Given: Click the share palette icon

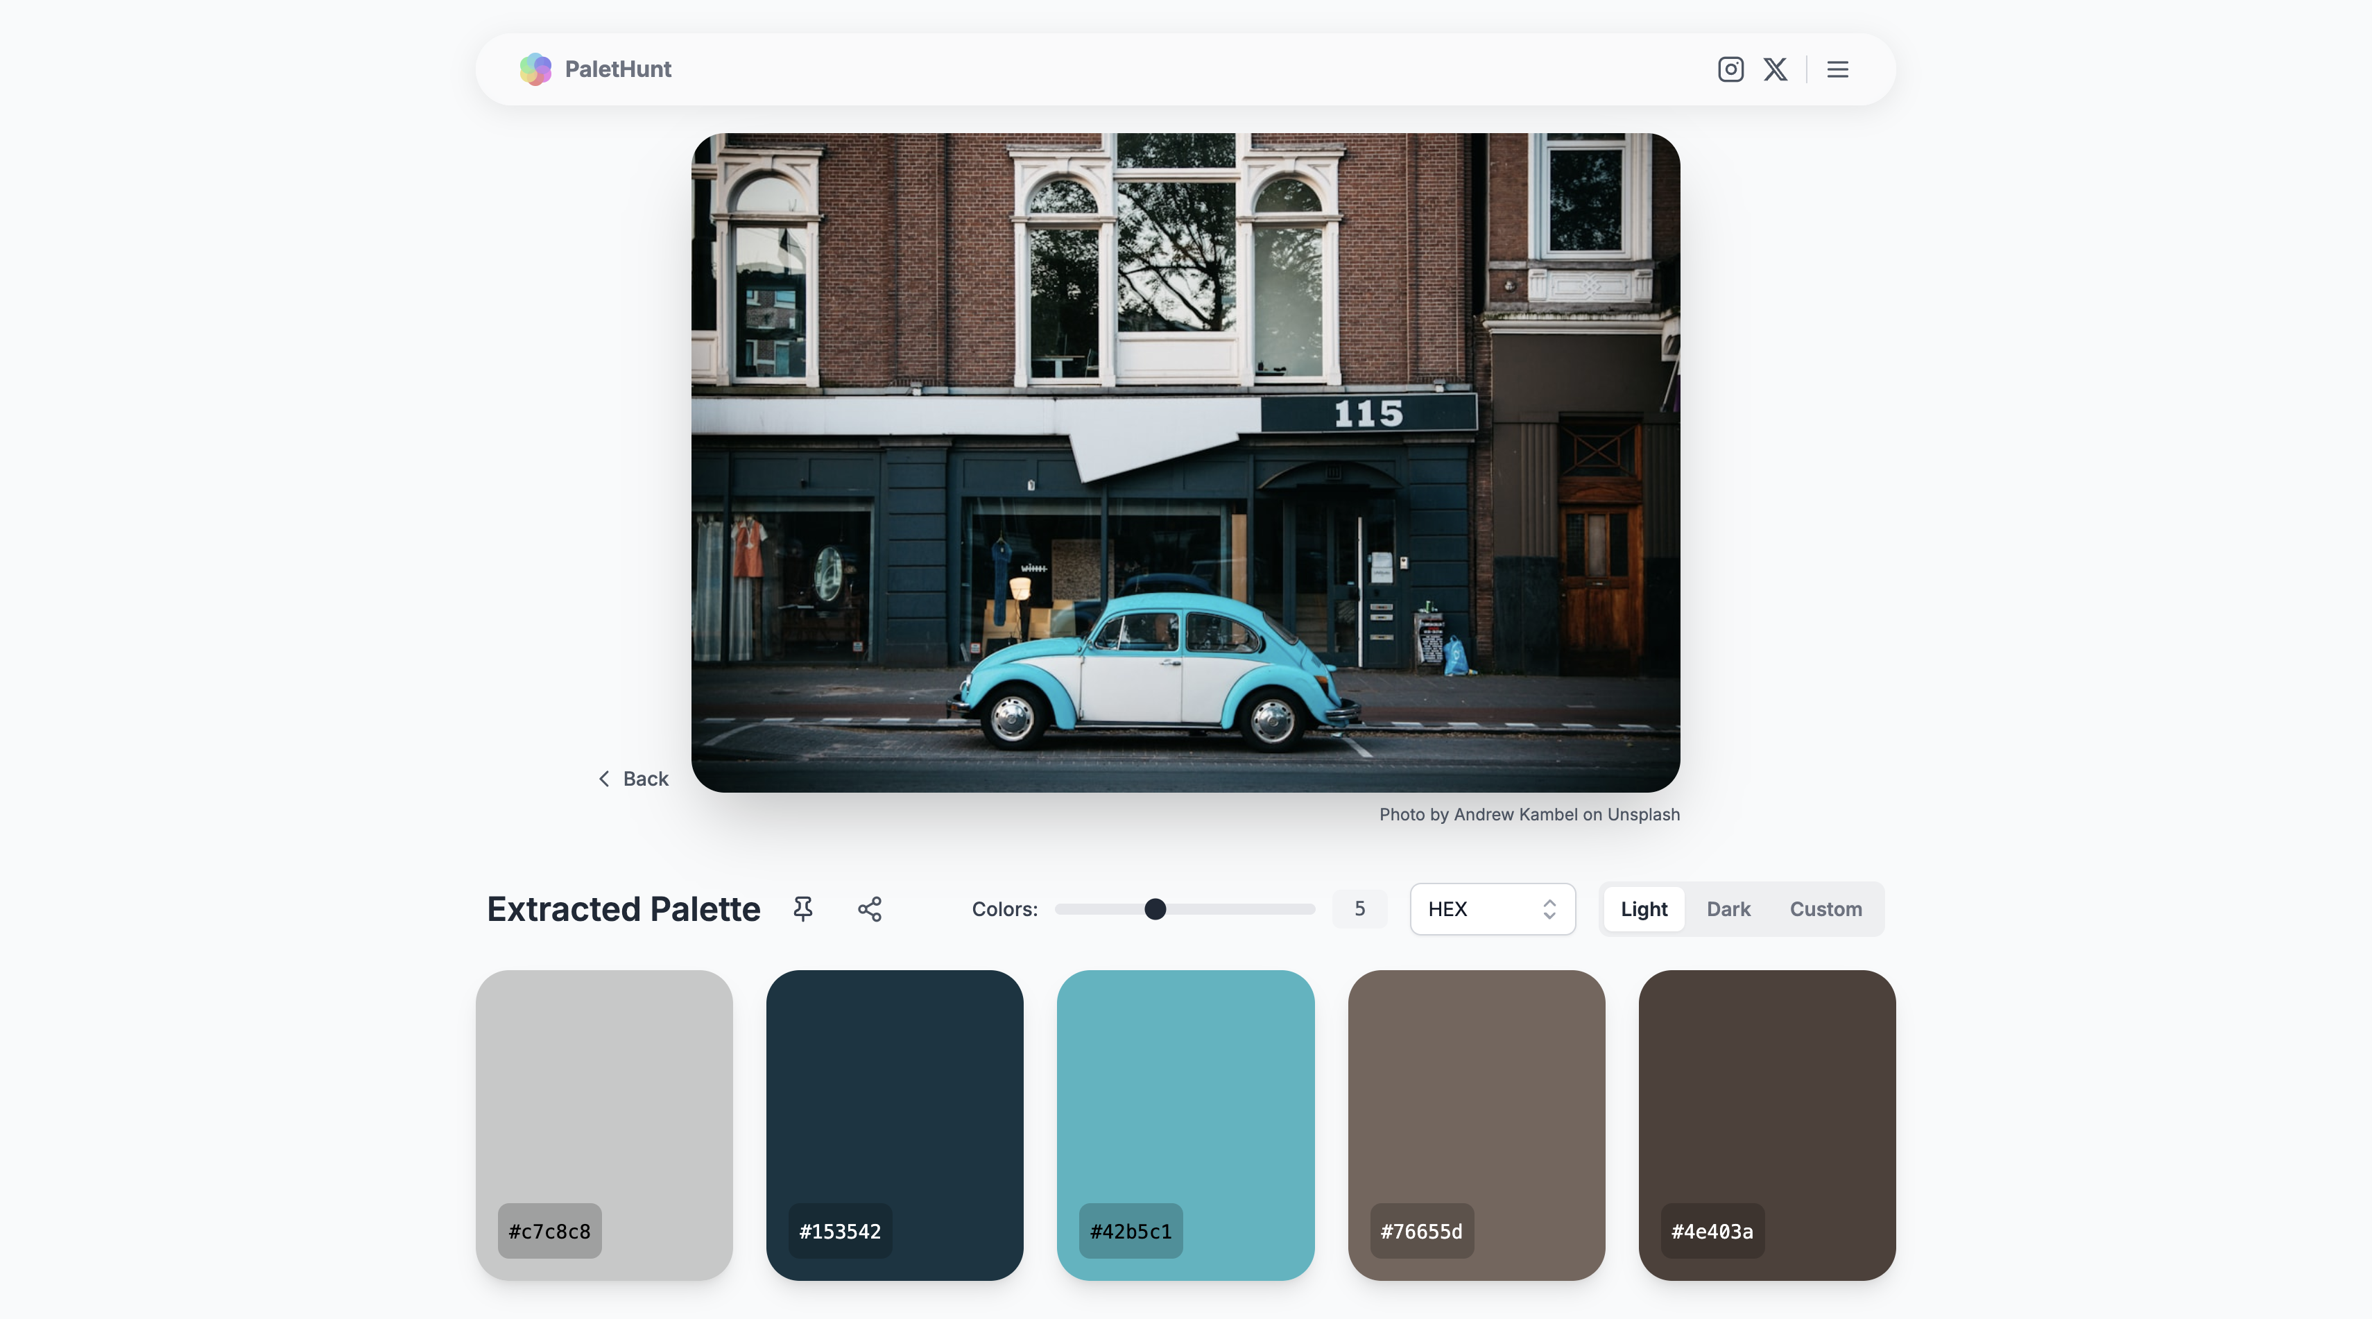Looking at the screenshot, I should click(869, 908).
